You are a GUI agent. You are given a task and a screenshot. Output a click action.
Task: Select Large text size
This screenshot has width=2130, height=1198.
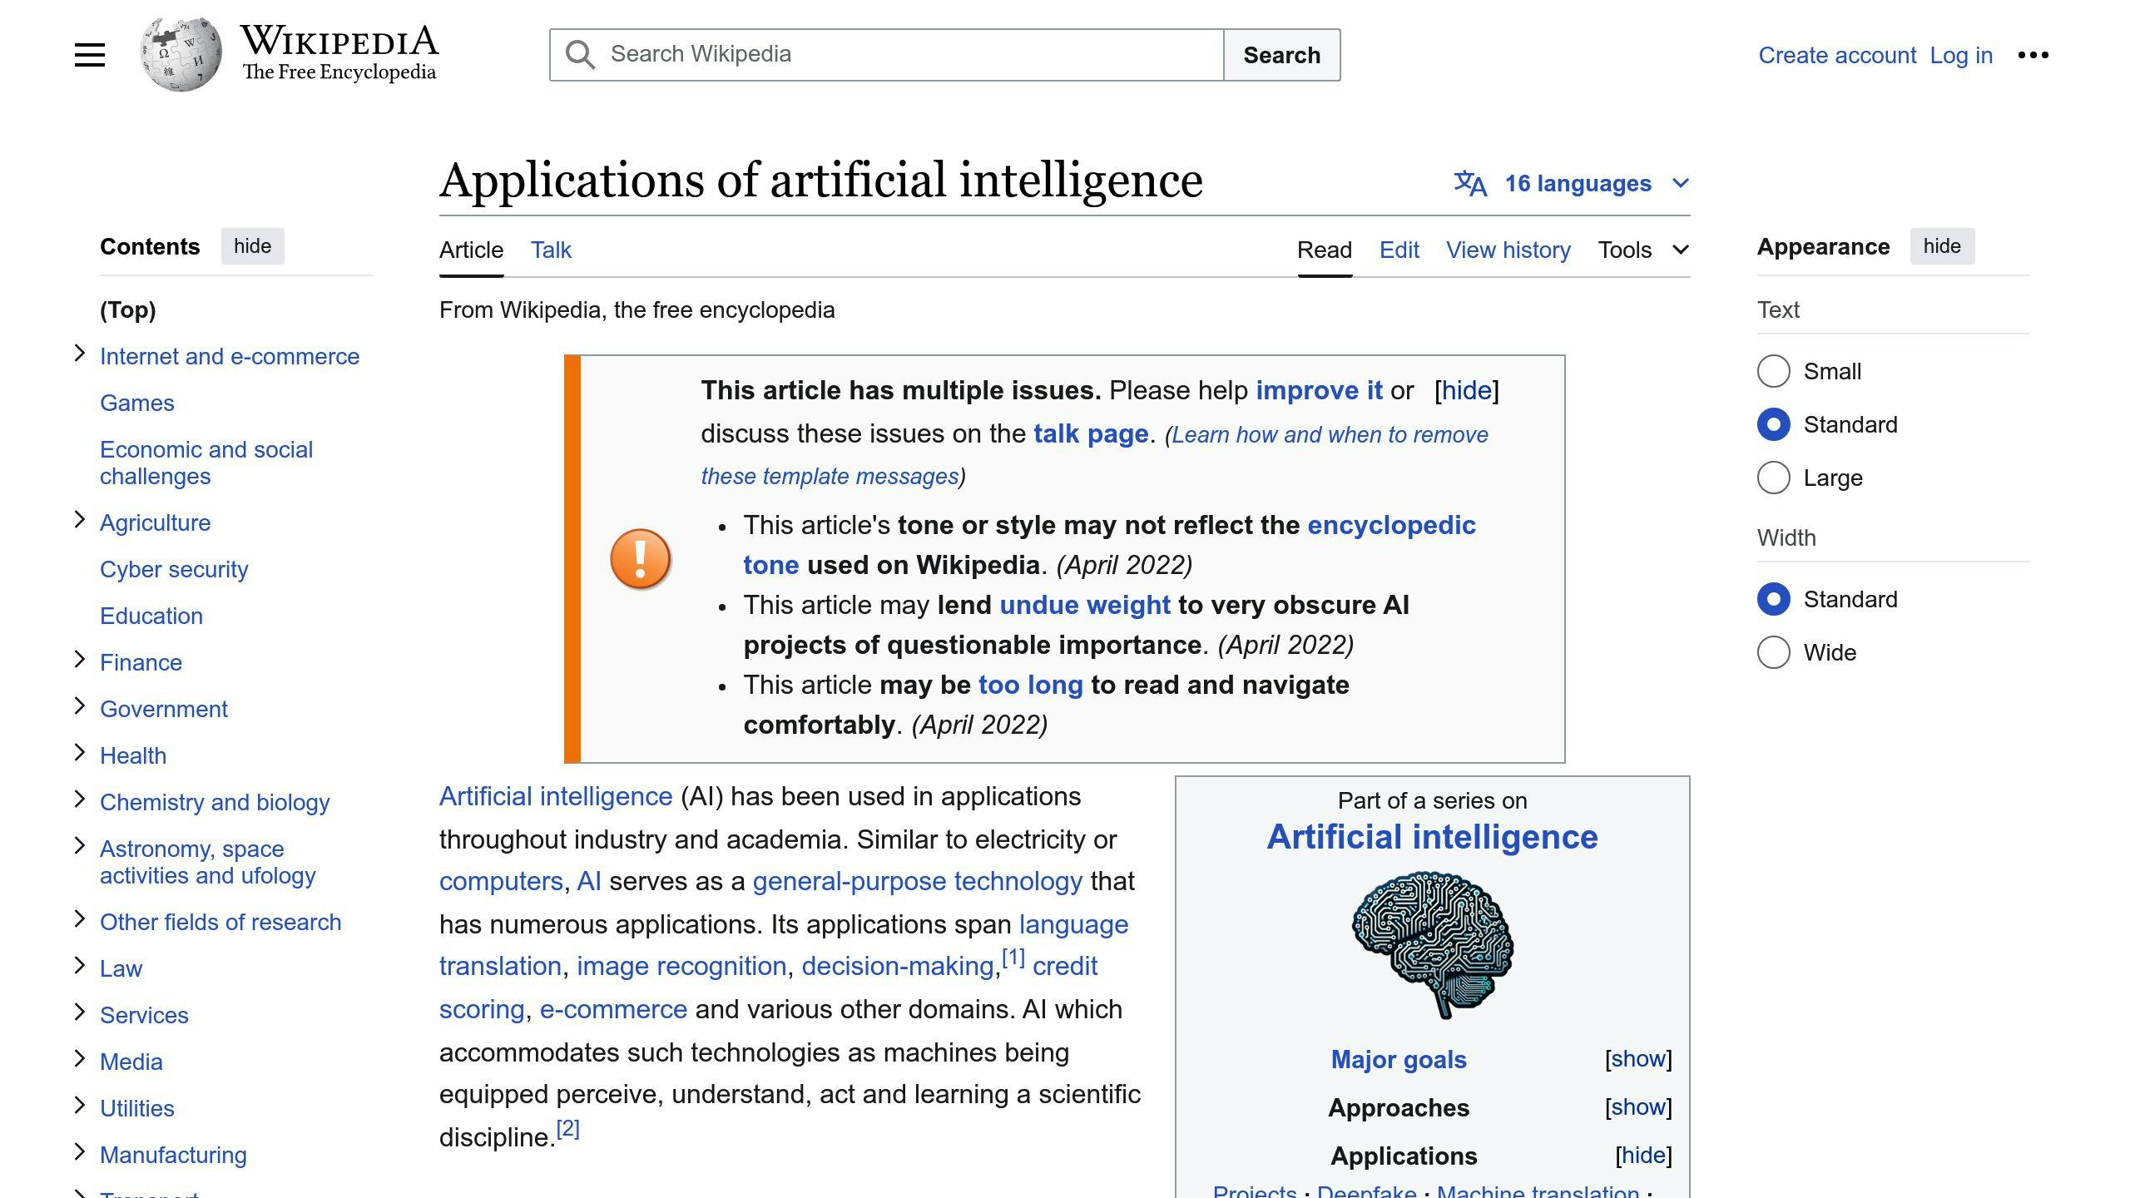[1773, 478]
